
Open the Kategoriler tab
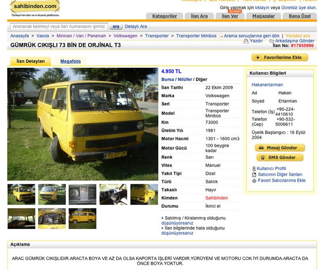[x=164, y=16]
